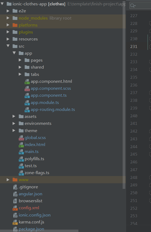Expand the environments folder arrow
Viewport: 151px width, 232px height.
coord(14,123)
